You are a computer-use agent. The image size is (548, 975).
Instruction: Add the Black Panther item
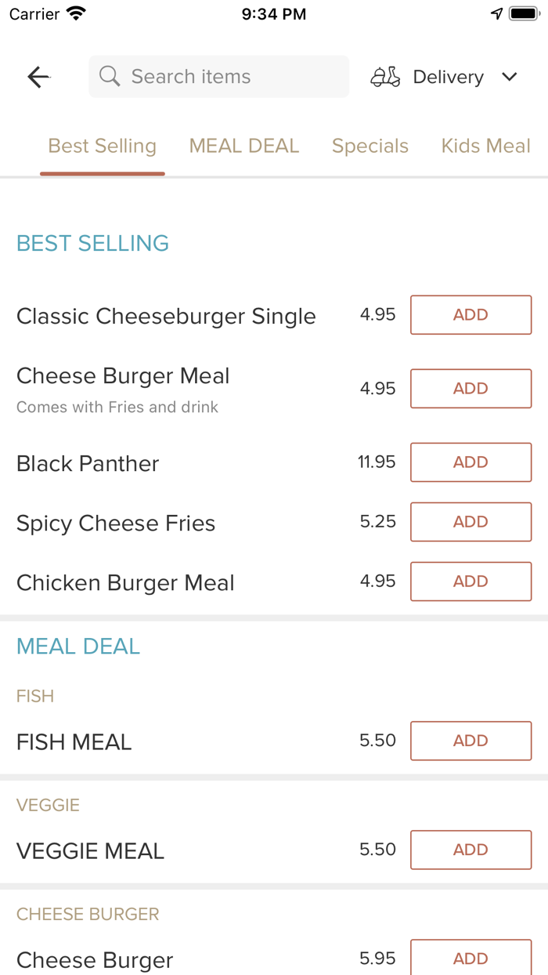pos(470,462)
